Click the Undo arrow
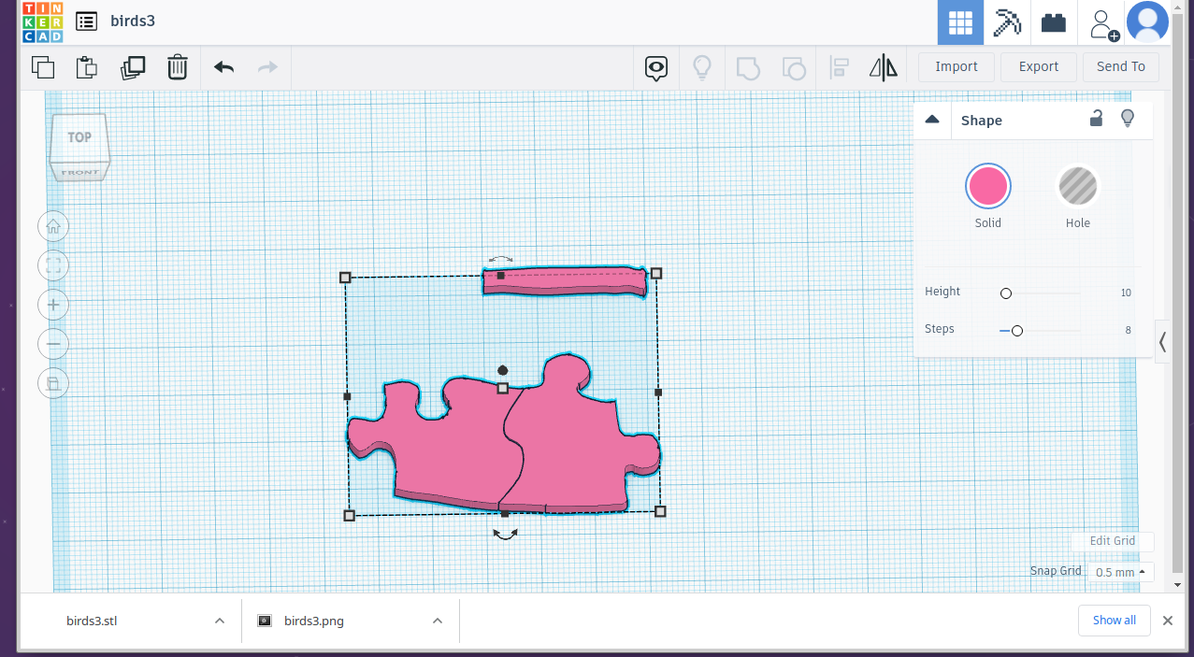This screenshot has width=1194, height=657. [x=223, y=66]
